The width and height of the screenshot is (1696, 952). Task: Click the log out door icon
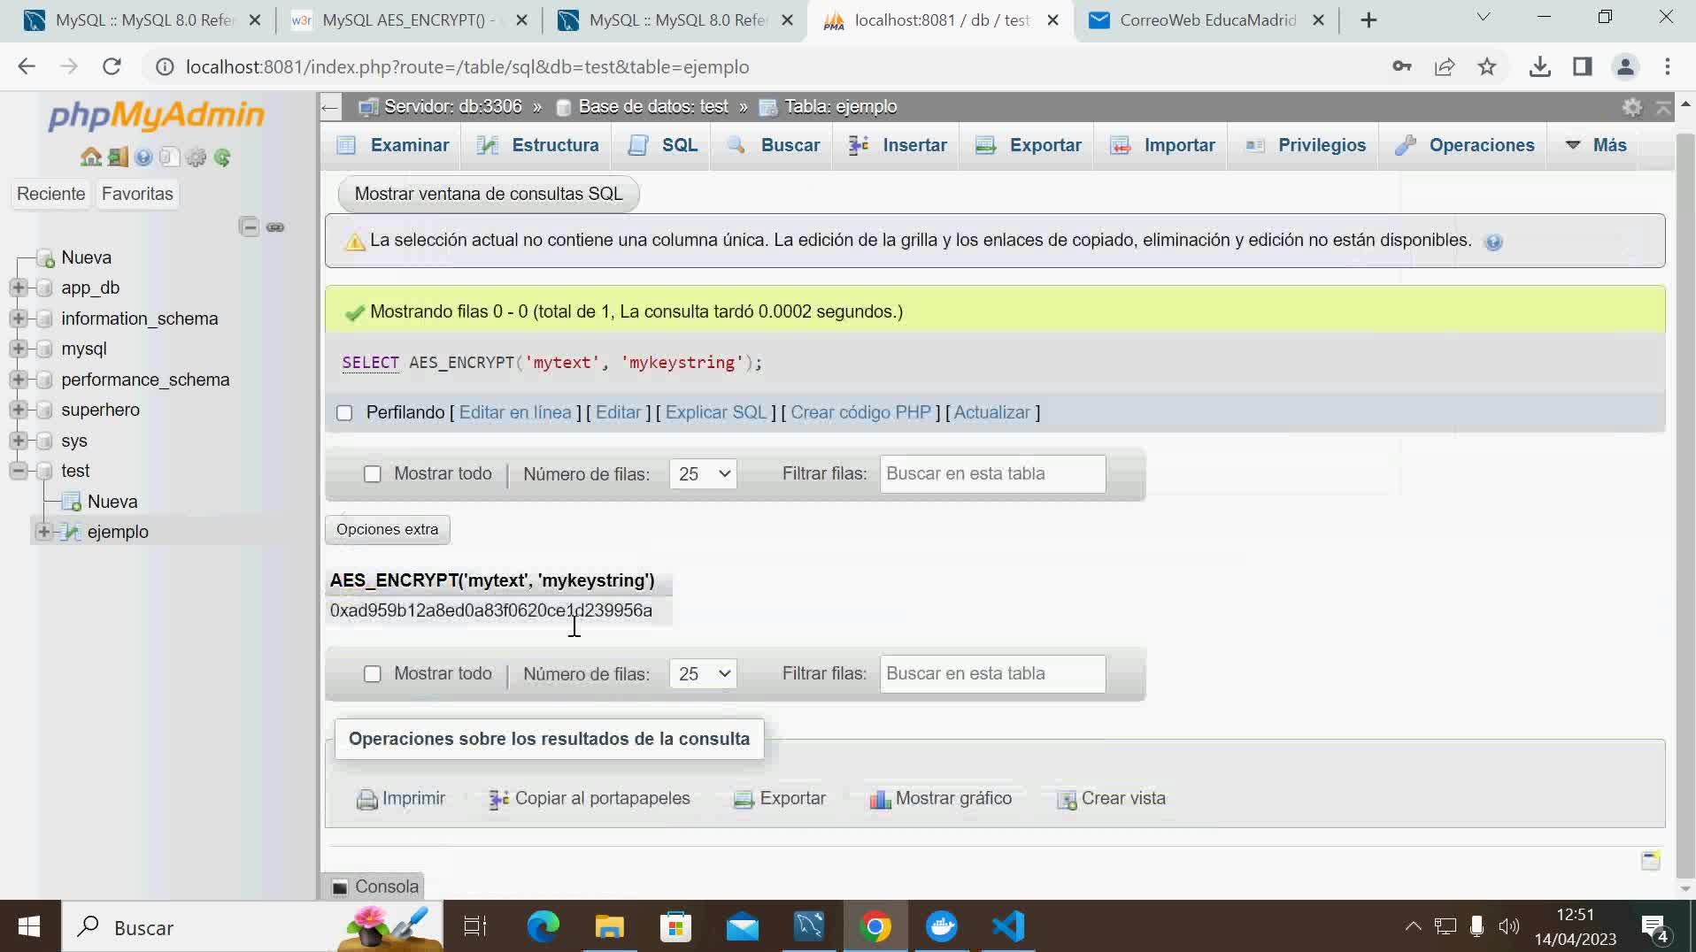[118, 157]
